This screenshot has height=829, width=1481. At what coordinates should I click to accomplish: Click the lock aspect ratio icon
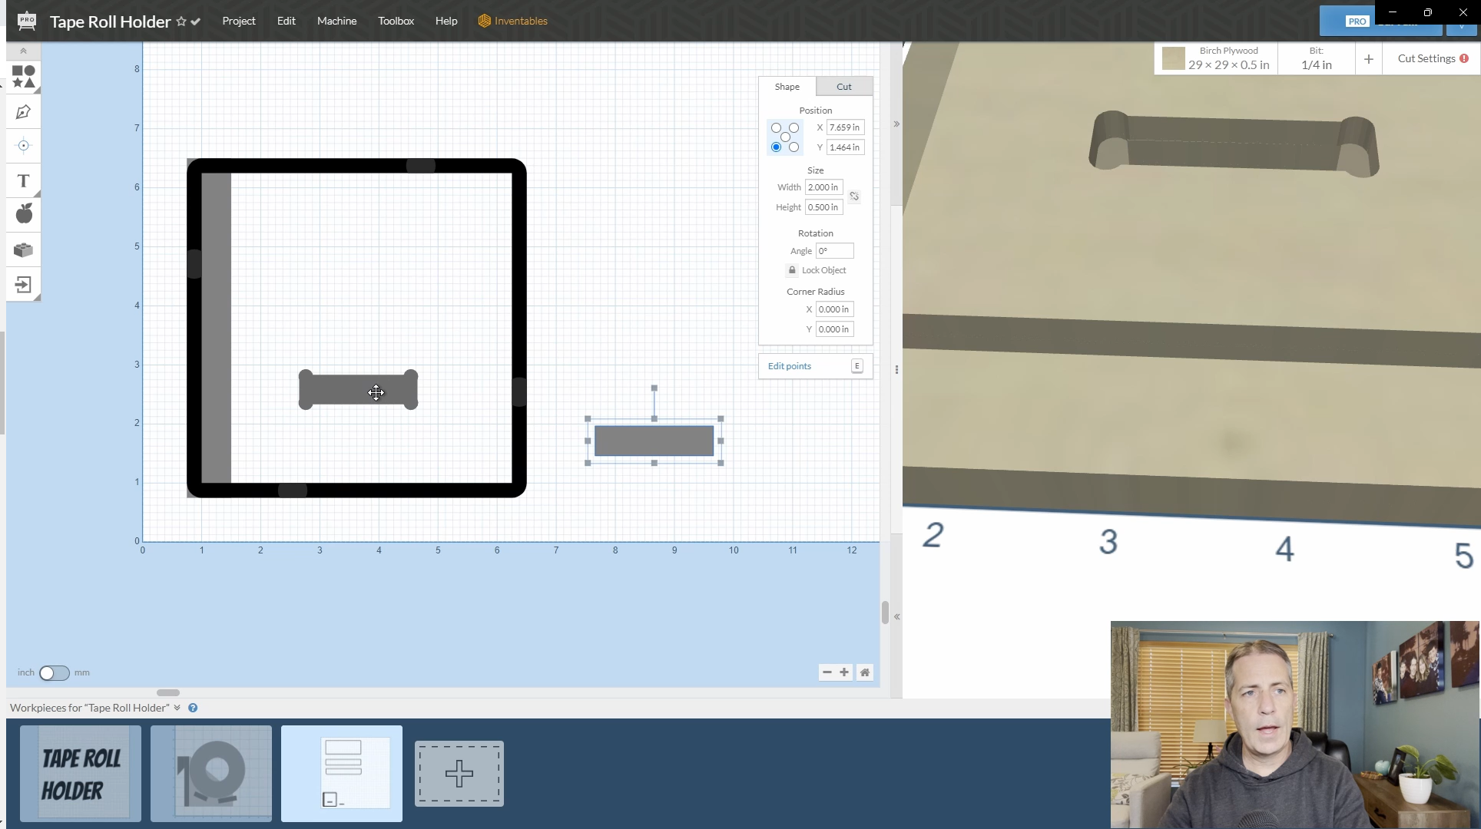[x=854, y=197]
